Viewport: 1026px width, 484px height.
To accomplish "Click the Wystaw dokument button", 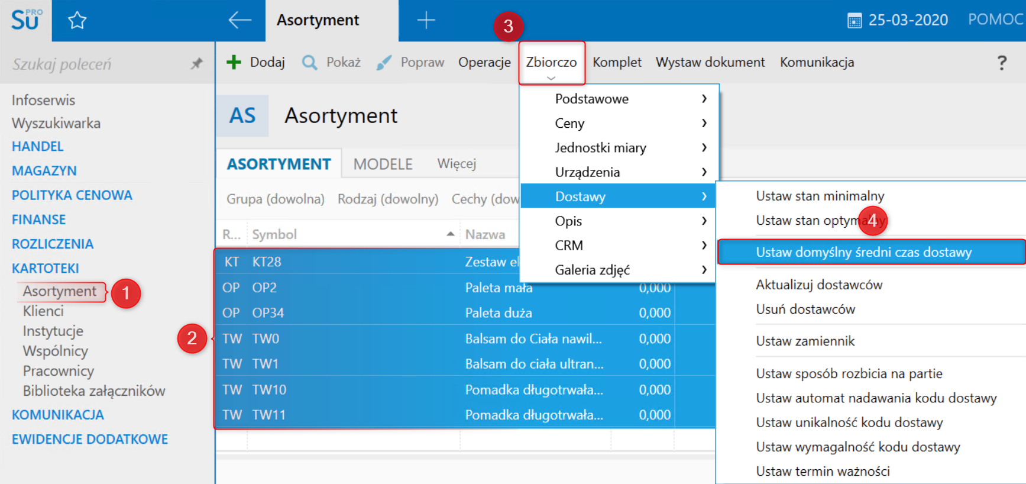I will (710, 62).
